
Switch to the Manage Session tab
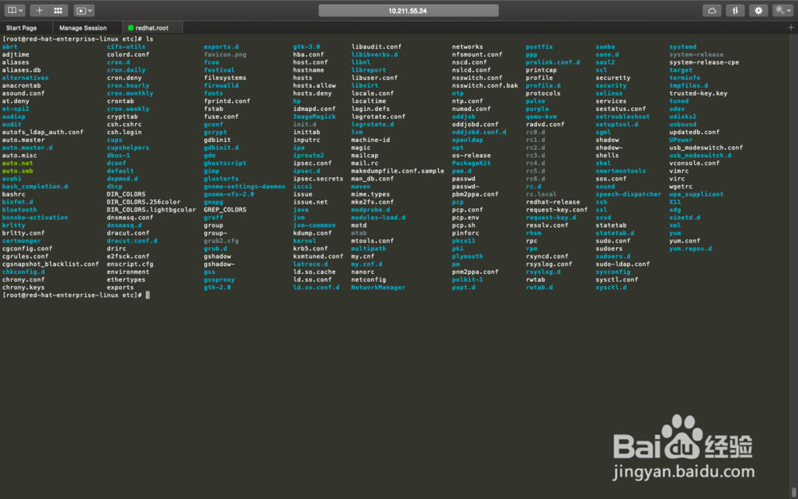[x=83, y=28]
